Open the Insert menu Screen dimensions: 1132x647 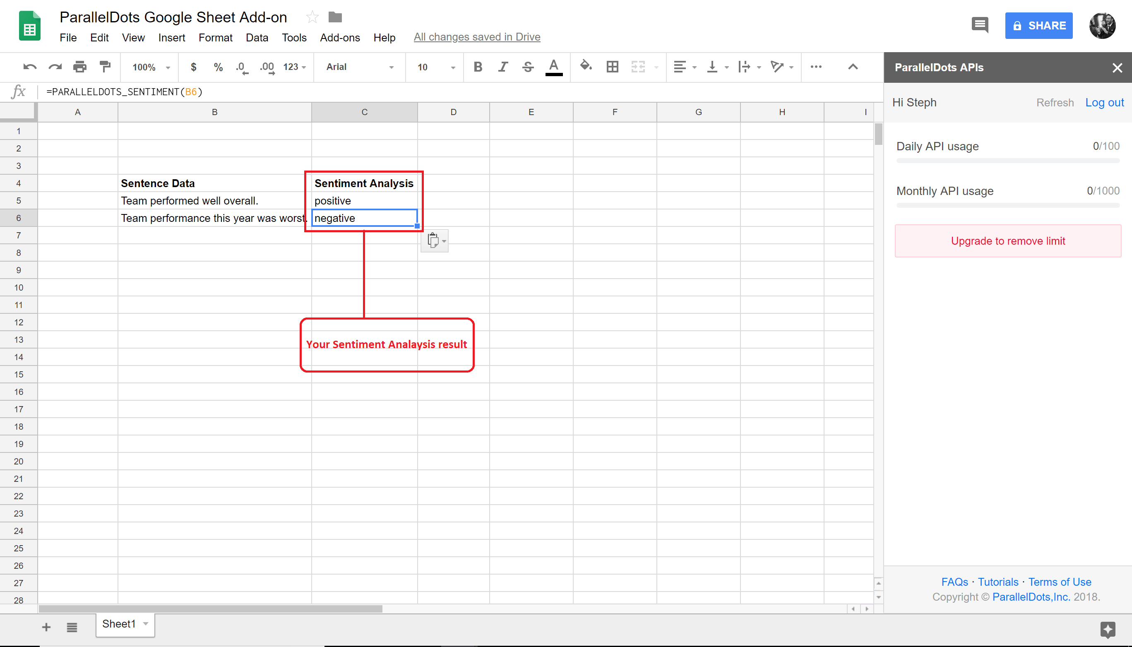pyautogui.click(x=171, y=38)
